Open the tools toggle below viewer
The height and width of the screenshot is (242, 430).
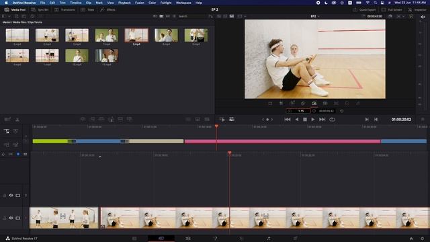[232, 120]
